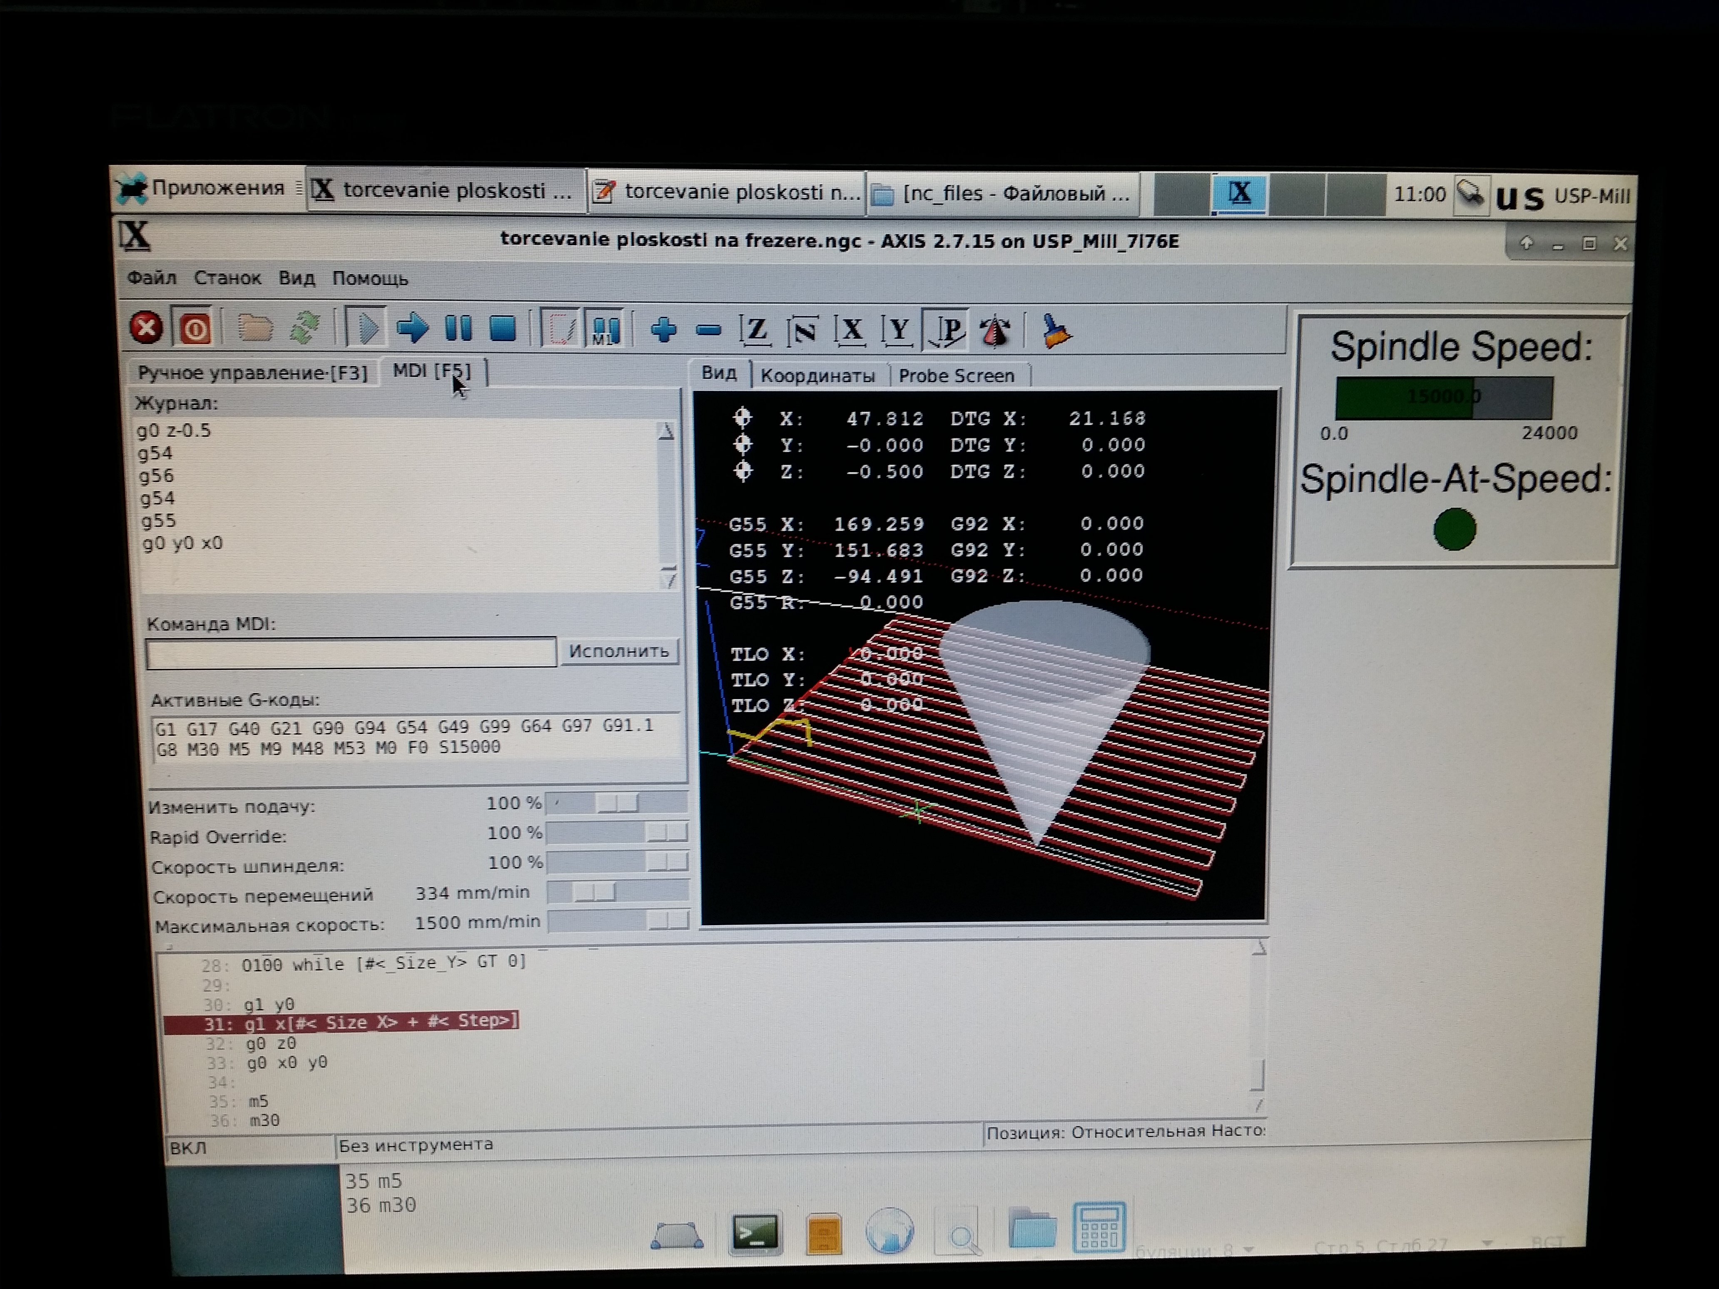Screen dimensions: 1719x1289
Task: Toggle the machine power button
Action: (x=194, y=328)
